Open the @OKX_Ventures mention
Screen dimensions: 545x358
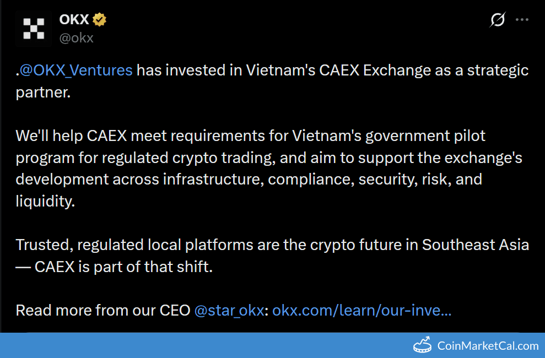pos(75,70)
